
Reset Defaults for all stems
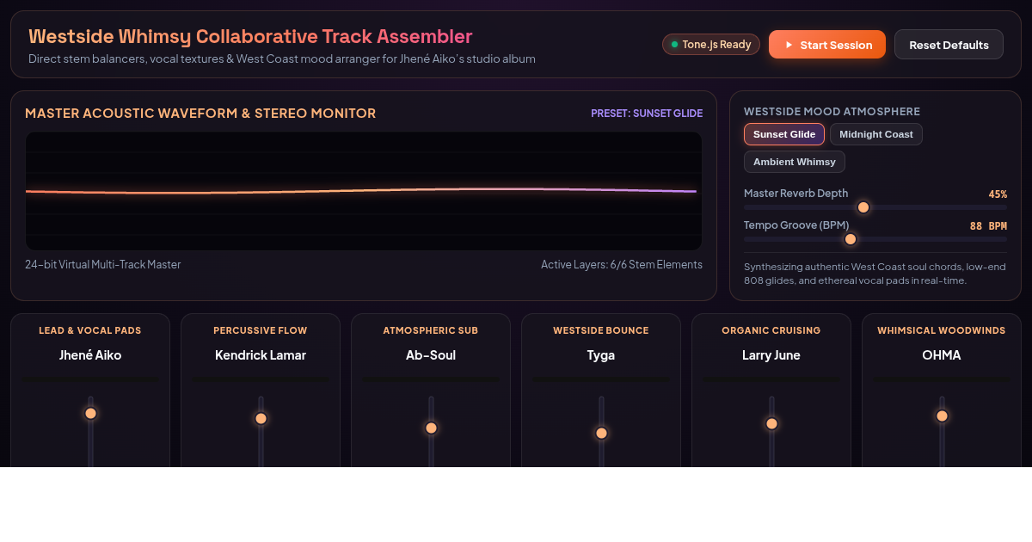coord(949,45)
